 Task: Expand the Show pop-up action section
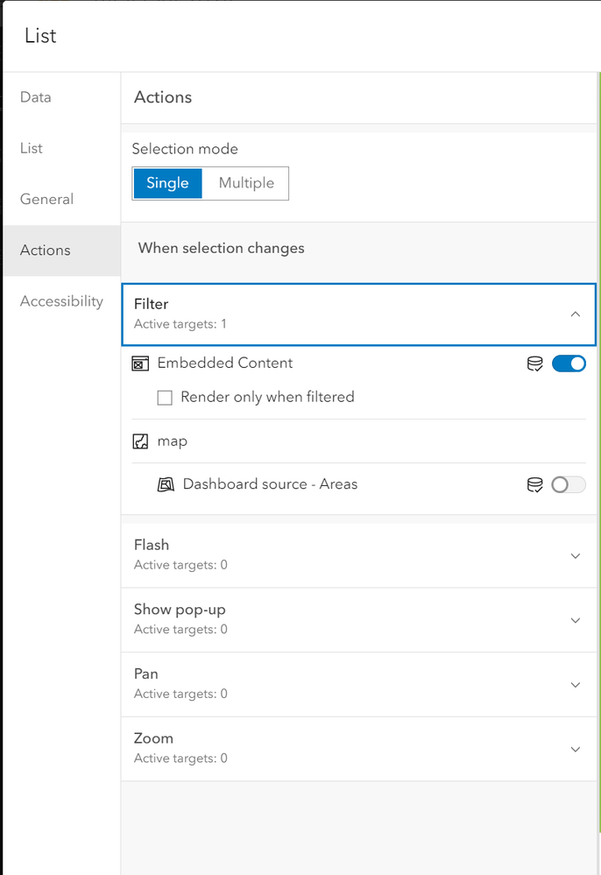click(575, 620)
